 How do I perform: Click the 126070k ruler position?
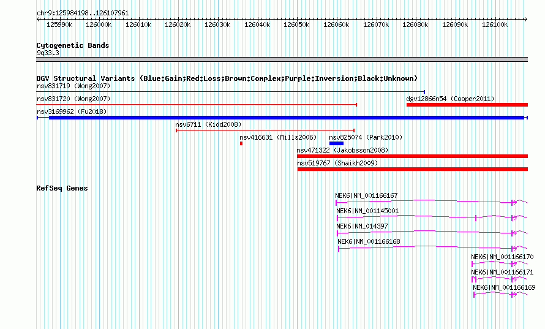tap(376, 25)
